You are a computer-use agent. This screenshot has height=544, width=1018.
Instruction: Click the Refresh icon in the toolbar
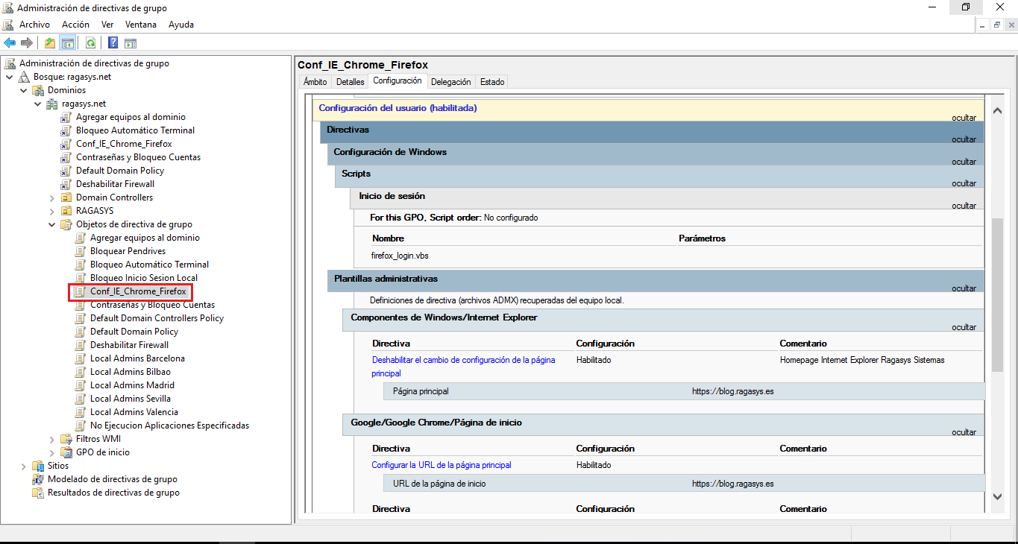[x=90, y=42]
